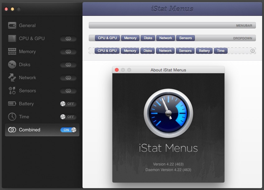Close the About iStat Menus window
Screen dimensions: 264x190
pyautogui.click(x=117, y=70)
